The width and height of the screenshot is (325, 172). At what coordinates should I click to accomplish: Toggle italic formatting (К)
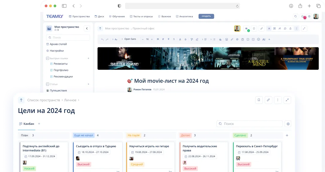(x=163, y=39)
